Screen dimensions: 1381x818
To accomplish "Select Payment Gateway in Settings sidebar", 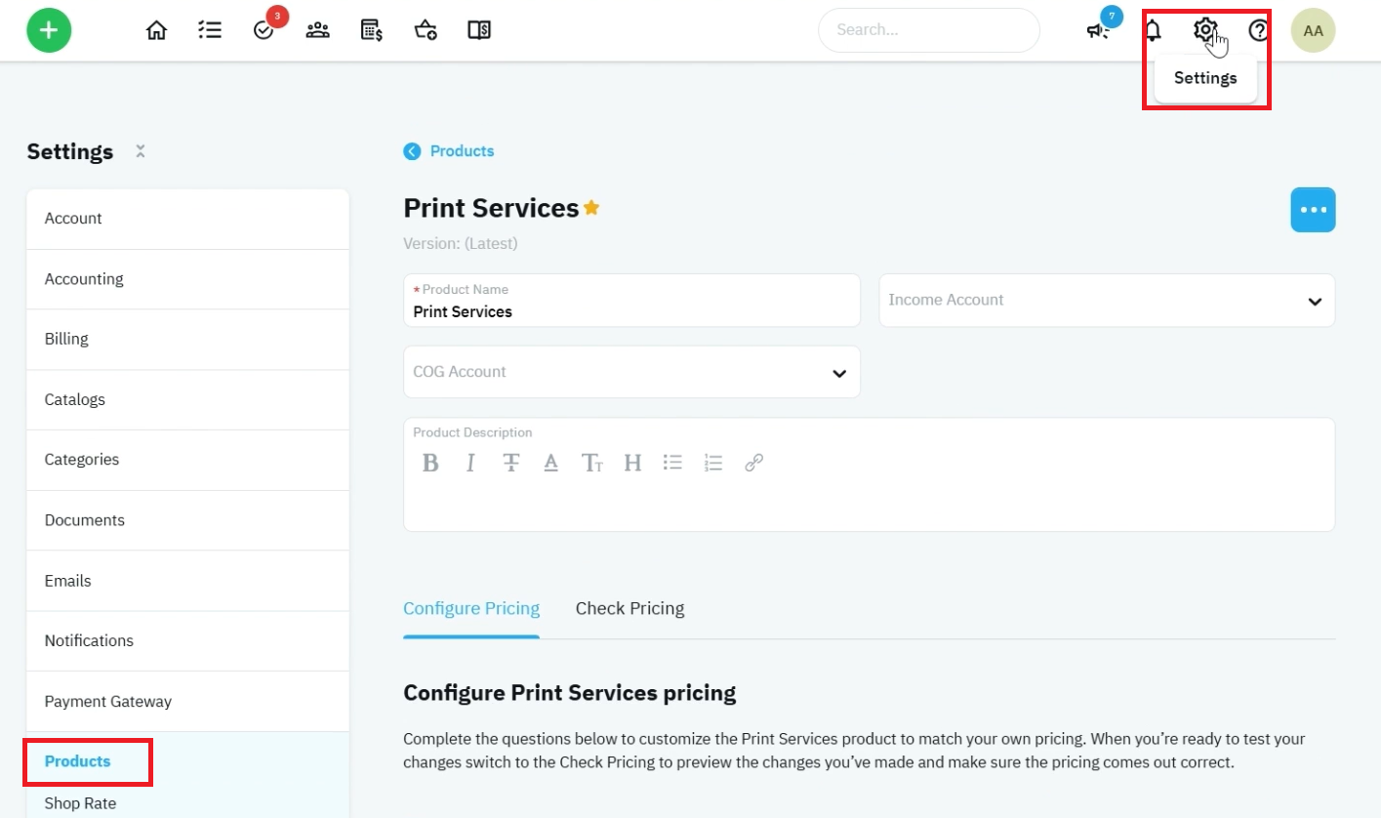I will pos(187,702).
